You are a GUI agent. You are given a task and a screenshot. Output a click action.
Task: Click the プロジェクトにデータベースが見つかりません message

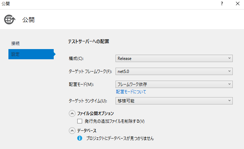tap(120, 138)
